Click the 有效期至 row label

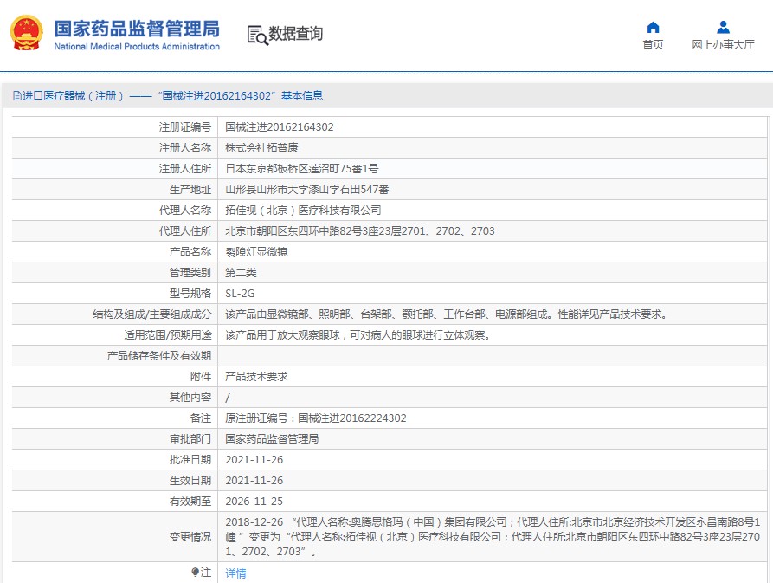tap(190, 501)
